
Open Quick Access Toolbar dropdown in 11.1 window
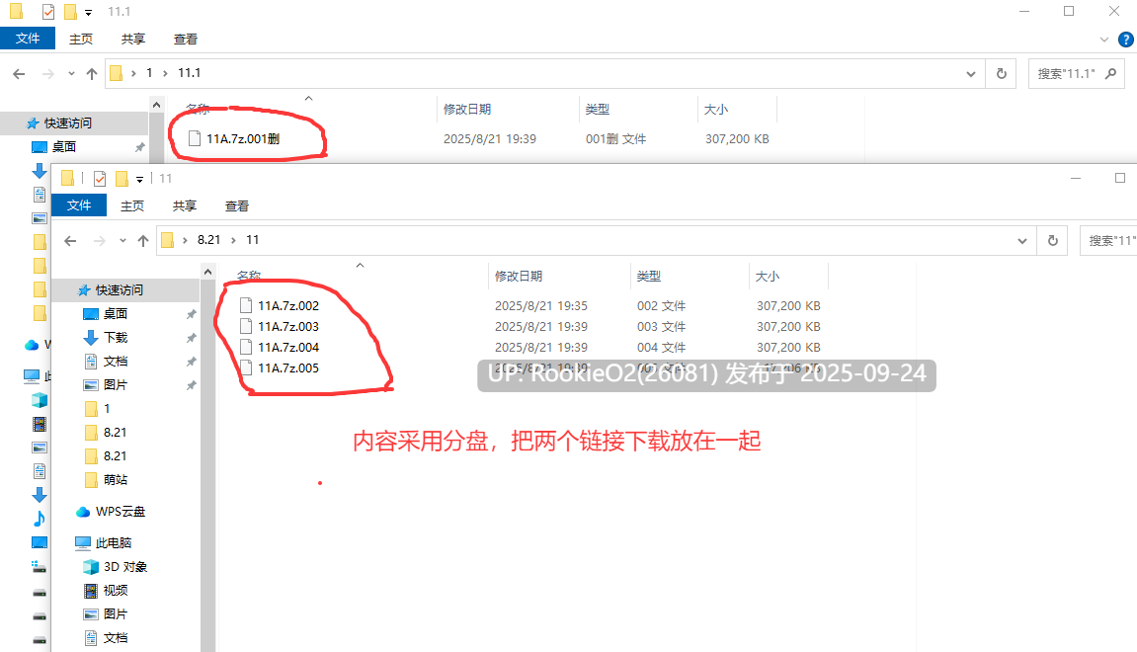pyautogui.click(x=89, y=12)
